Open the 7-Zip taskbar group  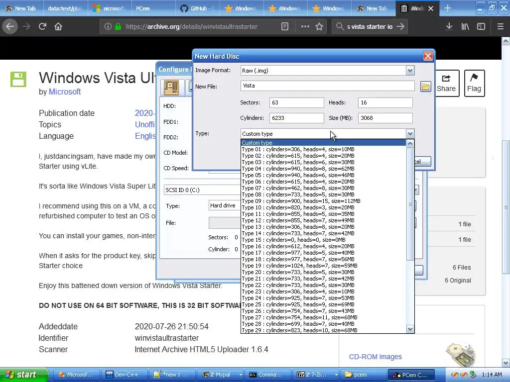316,375
